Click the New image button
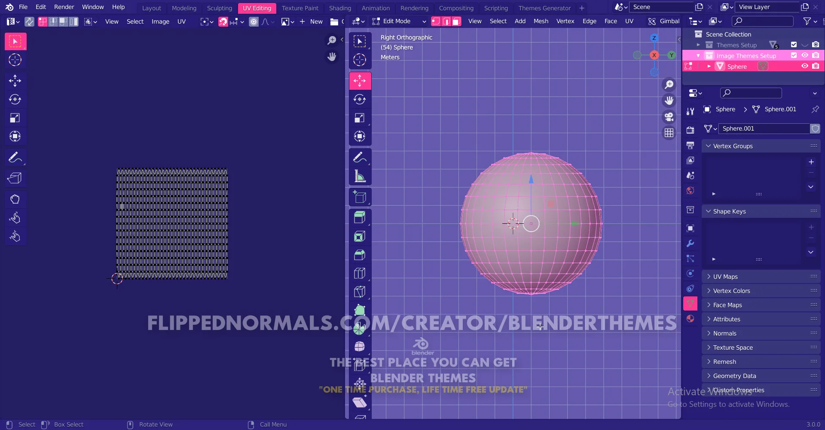This screenshot has height=430, width=825. pos(312,21)
